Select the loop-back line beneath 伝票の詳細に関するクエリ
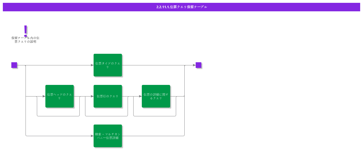 coord(155,116)
